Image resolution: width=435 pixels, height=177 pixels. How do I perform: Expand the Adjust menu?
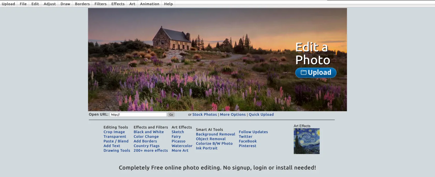[x=49, y=4]
